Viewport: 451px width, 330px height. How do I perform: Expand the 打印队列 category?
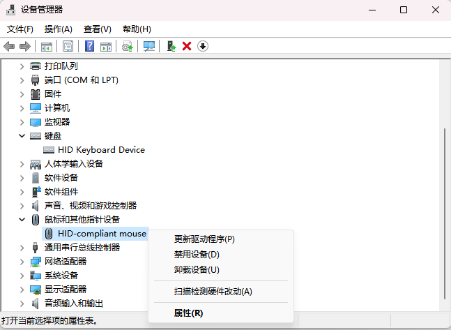point(22,66)
